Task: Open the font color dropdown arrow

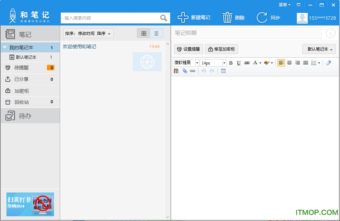Action: [260, 63]
